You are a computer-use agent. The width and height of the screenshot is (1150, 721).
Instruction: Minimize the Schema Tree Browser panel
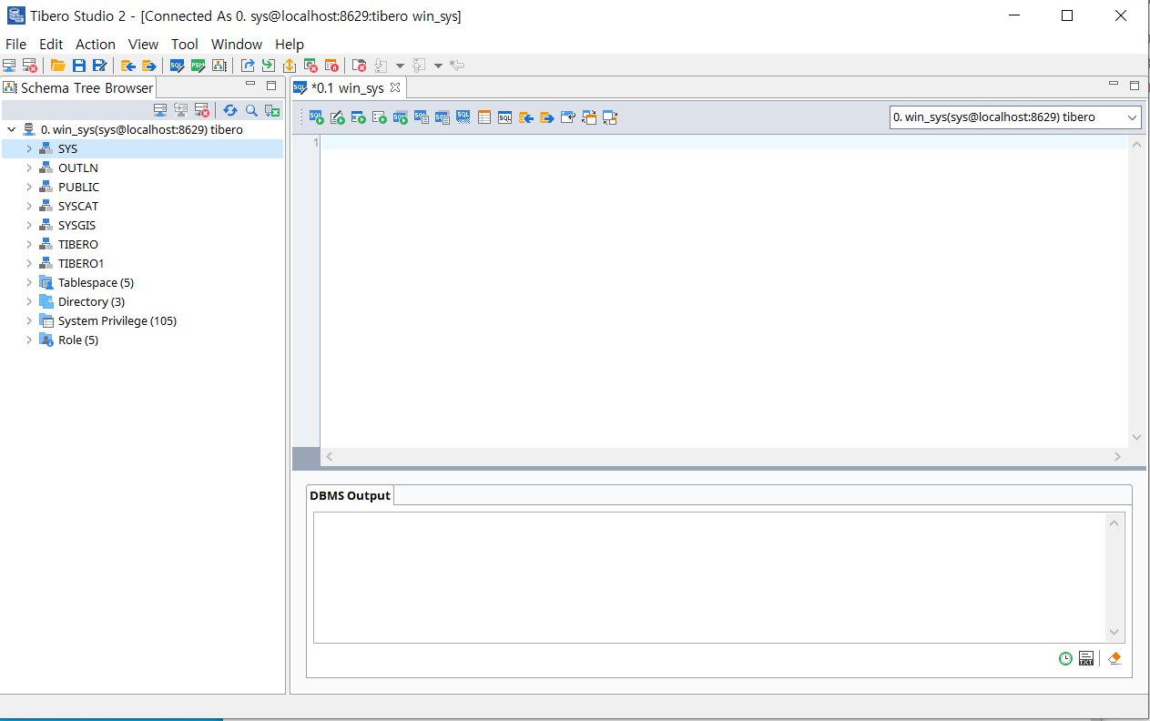[250, 84]
